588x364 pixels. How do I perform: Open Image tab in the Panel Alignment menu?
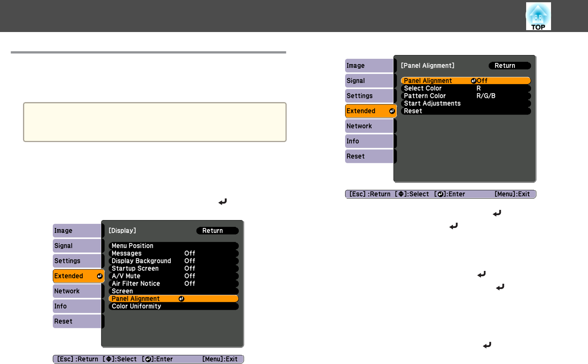click(x=370, y=66)
